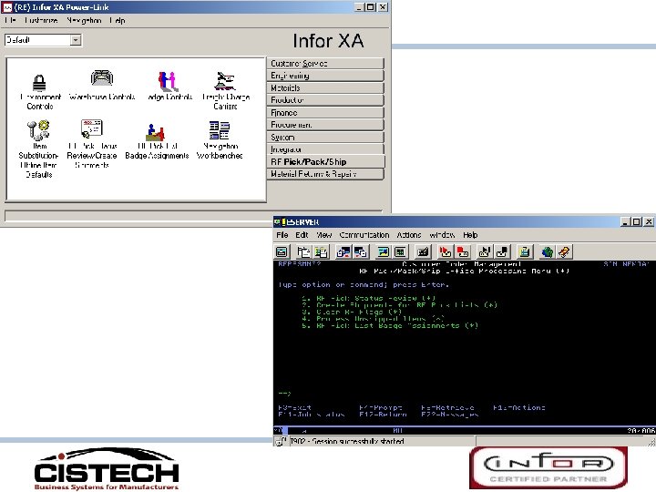Screen dimensions: 656x492
Task: Maximize the Infor XA Power-Link window
Action: tap(370, 7)
